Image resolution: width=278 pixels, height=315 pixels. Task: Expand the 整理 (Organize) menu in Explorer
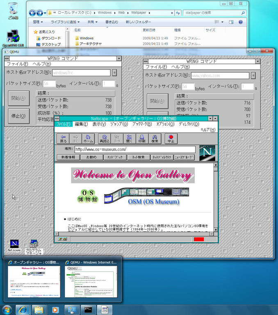[x=38, y=22]
